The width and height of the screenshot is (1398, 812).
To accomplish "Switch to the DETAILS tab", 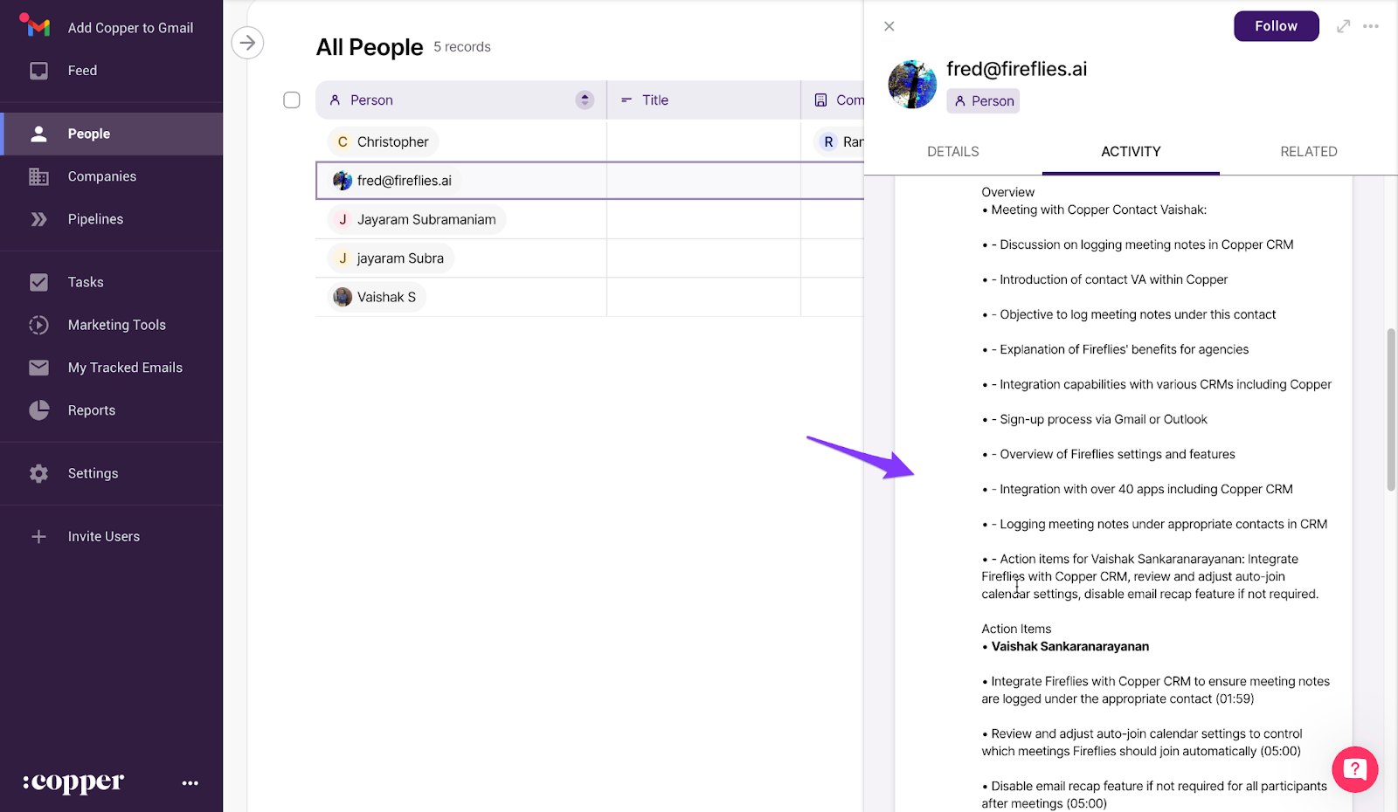I will click(x=953, y=152).
